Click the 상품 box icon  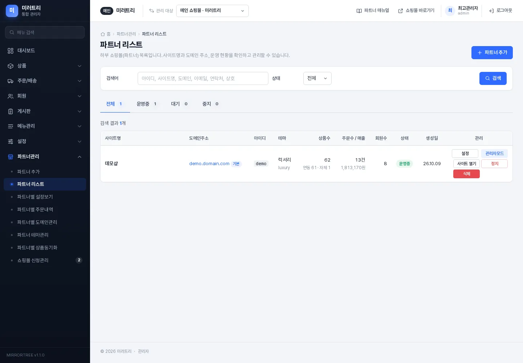pos(11,66)
